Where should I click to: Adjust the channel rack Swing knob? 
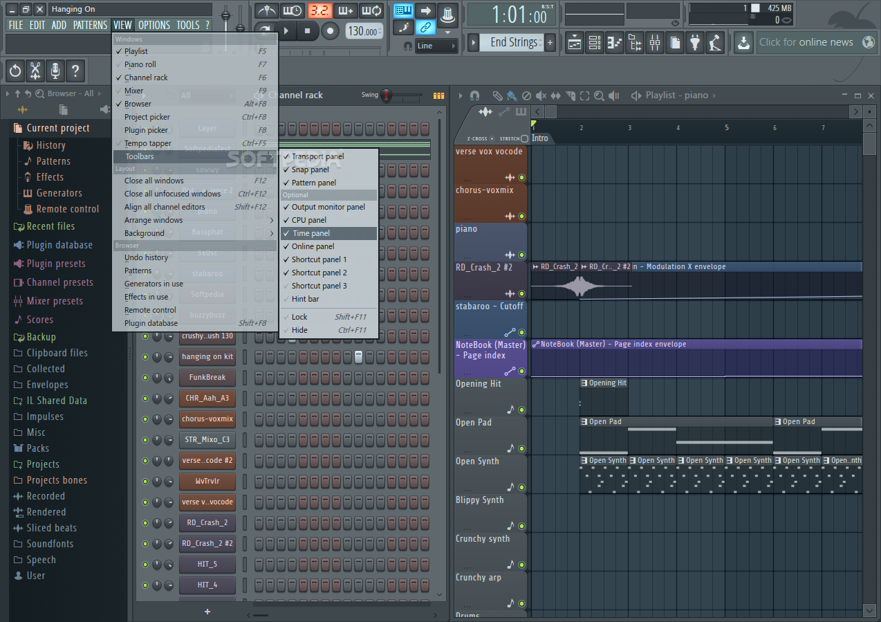click(386, 95)
